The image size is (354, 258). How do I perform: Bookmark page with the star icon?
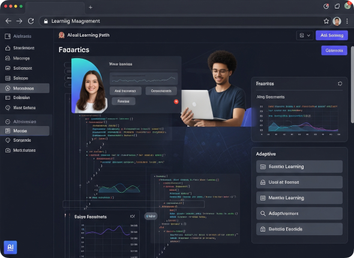[x=326, y=21]
